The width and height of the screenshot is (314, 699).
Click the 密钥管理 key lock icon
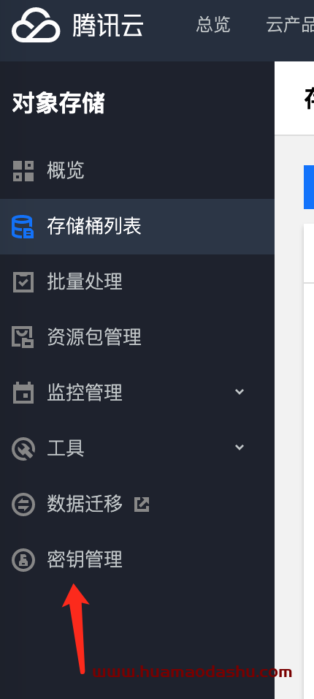pyautogui.click(x=23, y=560)
